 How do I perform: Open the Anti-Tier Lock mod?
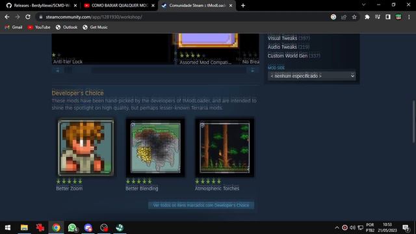68,62
